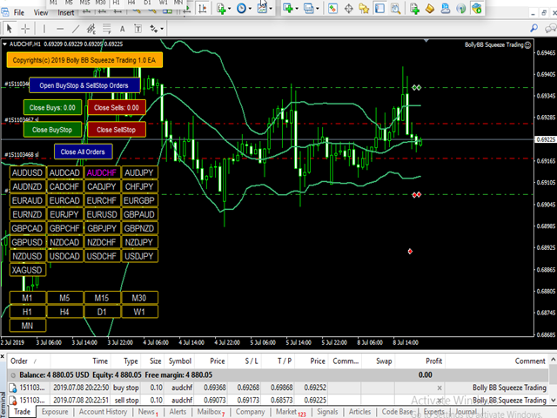Toggle the AutoTrading button
This screenshot has height=418, width=557.
pyautogui.click(x=476, y=9)
